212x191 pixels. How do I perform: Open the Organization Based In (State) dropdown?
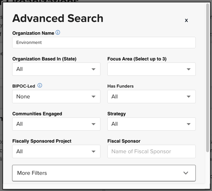coord(56,69)
